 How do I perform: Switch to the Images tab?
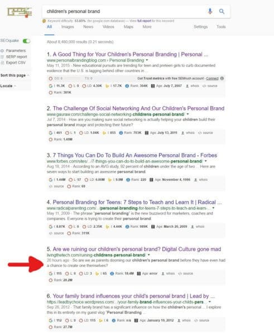[x=68, y=27]
